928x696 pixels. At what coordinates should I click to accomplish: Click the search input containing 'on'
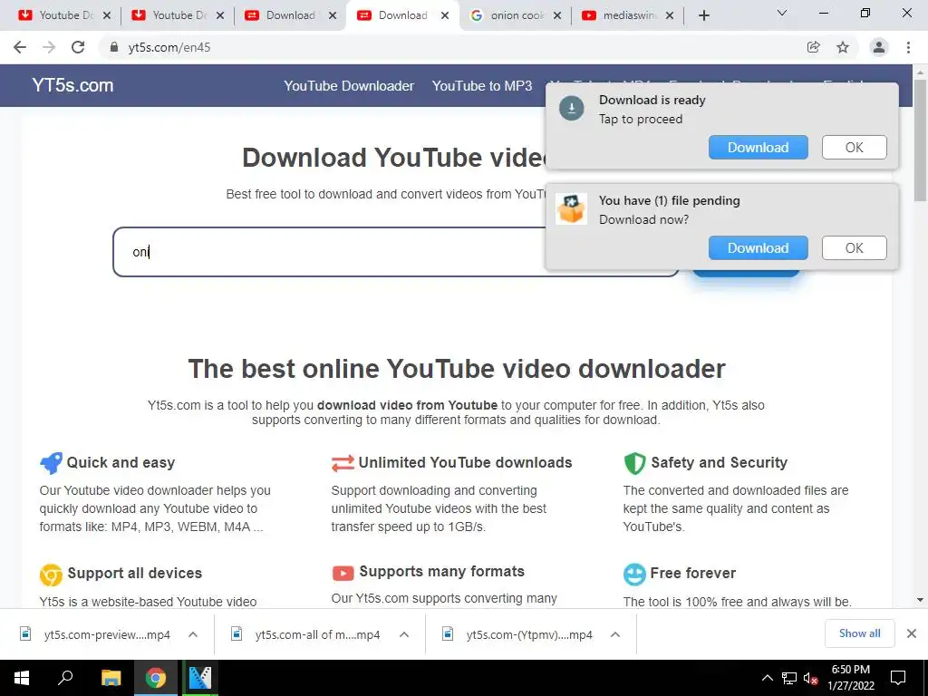click(x=396, y=252)
